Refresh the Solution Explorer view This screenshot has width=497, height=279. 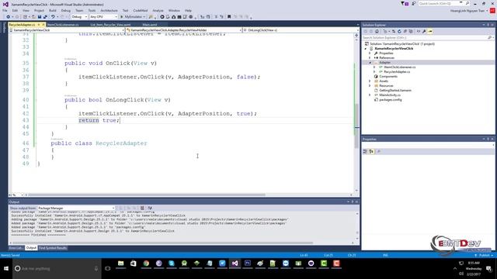click(x=399, y=31)
